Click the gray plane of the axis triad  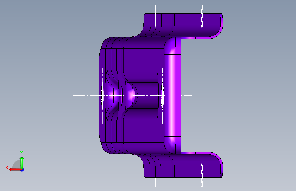[x=17, y=164]
